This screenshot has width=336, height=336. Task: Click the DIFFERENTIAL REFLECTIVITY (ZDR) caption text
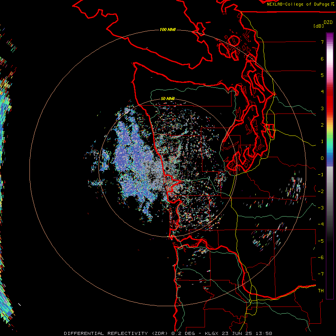click(x=116, y=333)
